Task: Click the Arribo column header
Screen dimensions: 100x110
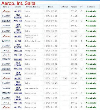Action: (x=74, y=7)
